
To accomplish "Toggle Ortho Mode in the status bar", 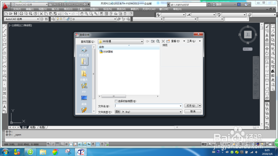I will click(x=62, y=144).
